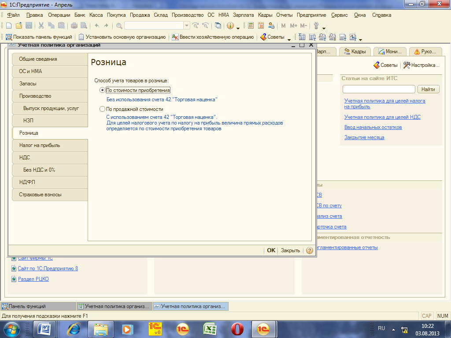This screenshot has height=338, width=451.
Task: Click the Cut scissors icon
Action: click(41, 26)
